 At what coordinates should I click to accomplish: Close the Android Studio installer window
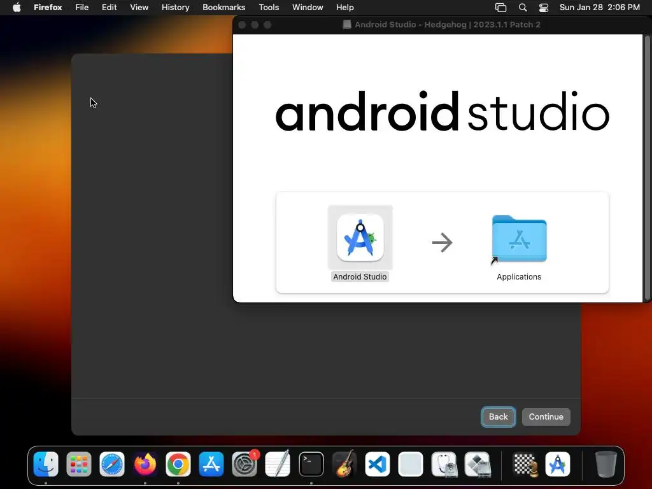tap(242, 25)
